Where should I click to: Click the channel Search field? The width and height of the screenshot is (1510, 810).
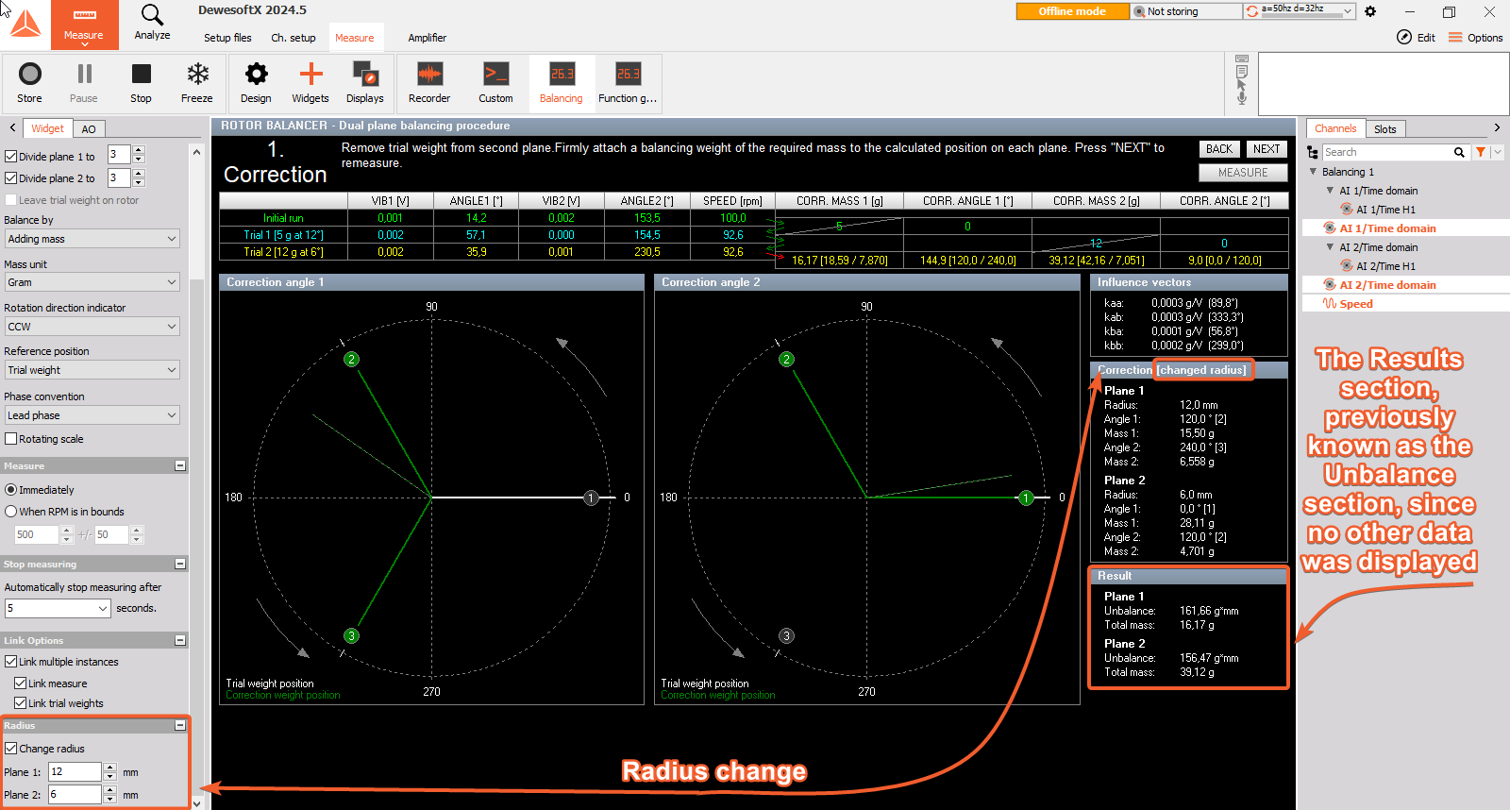pyautogui.click(x=1386, y=152)
